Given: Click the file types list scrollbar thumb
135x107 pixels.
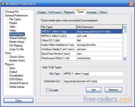Looking at the screenshot, I should [x=125, y=31].
